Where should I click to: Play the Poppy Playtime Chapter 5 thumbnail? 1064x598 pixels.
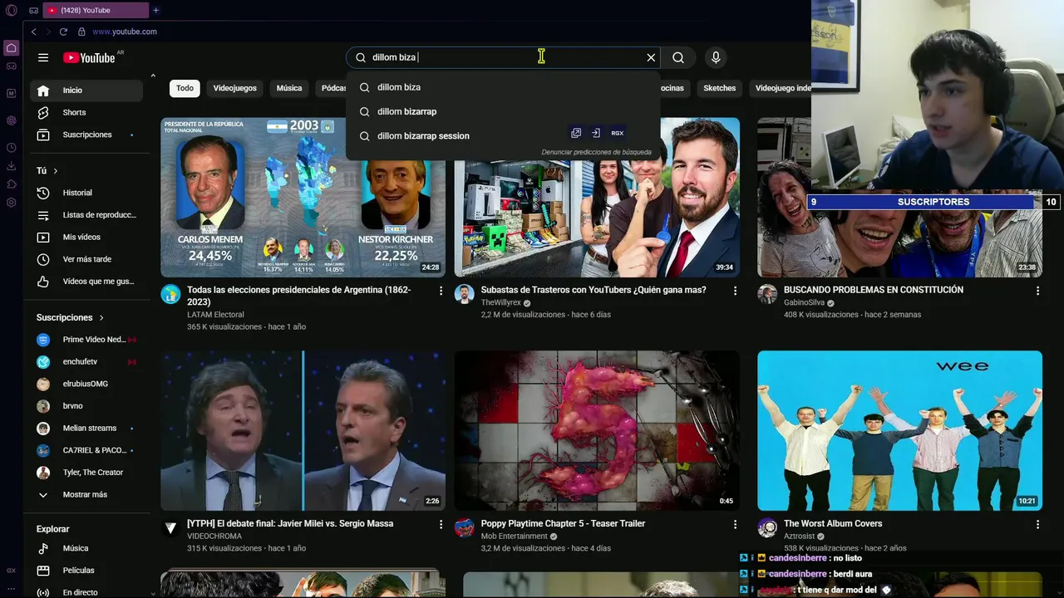tap(597, 430)
